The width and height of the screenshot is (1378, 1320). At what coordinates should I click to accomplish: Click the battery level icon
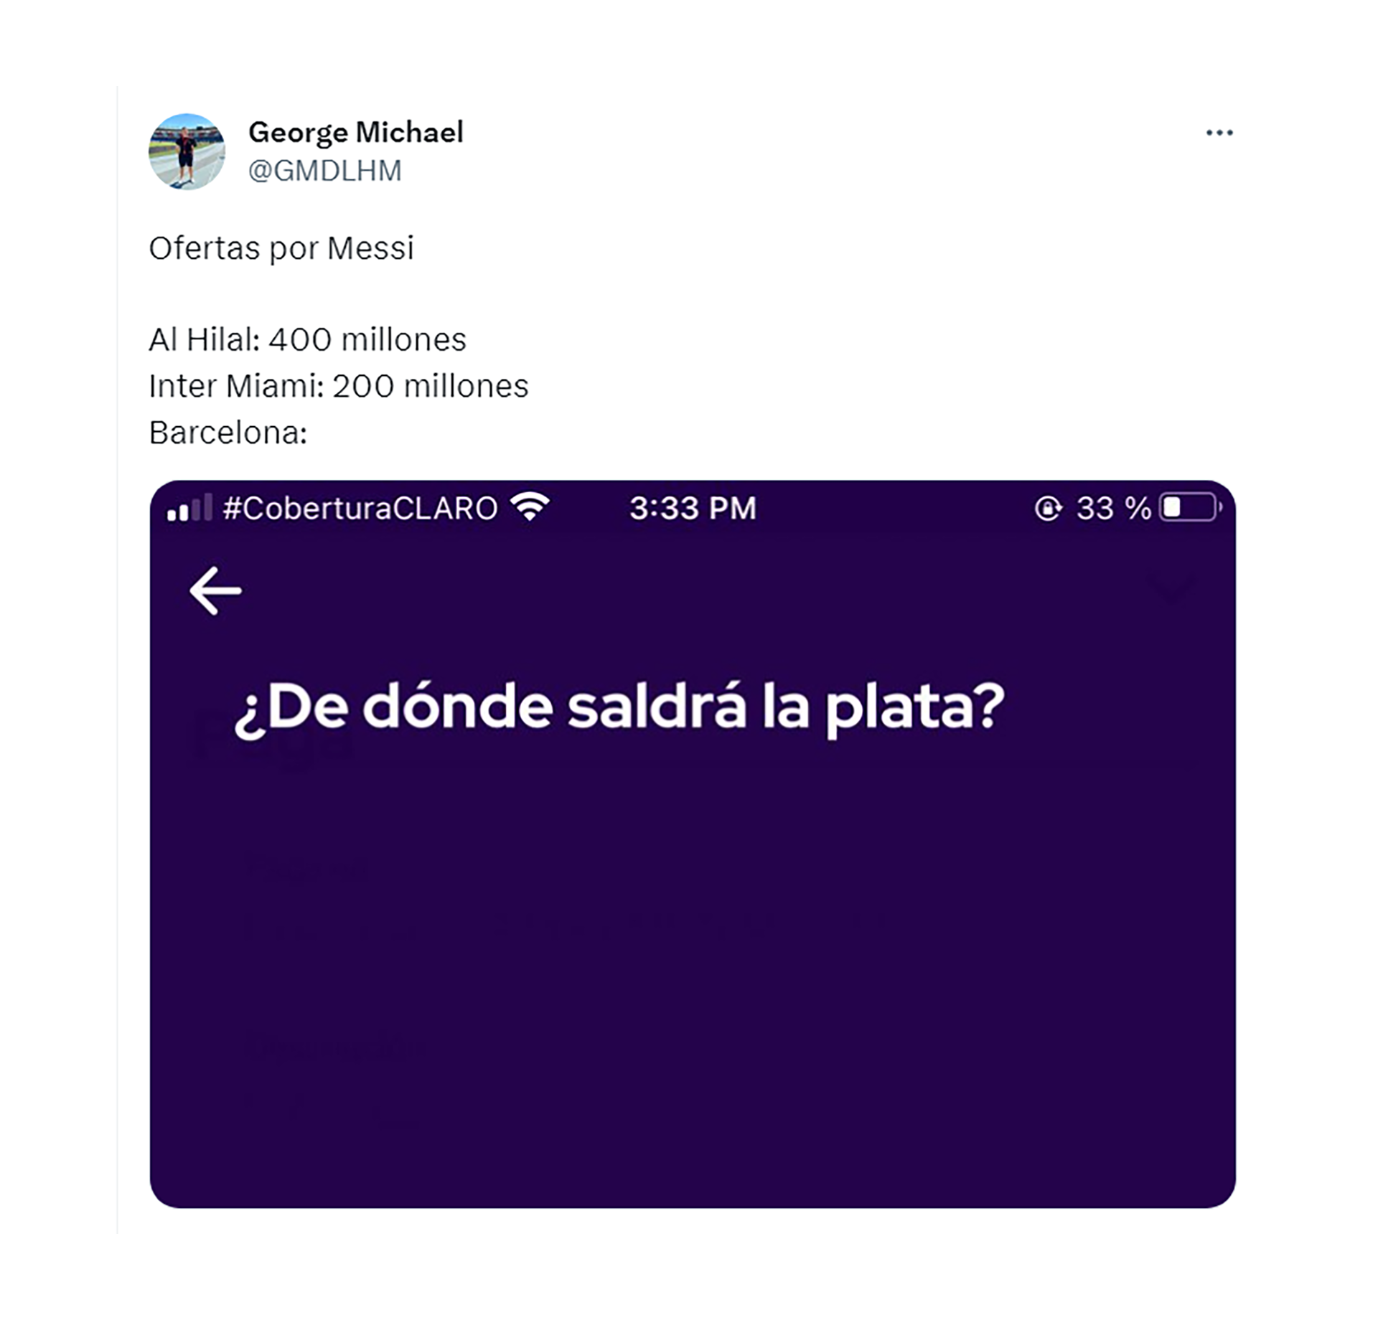pyautogui.click(x=1189, y=508)
